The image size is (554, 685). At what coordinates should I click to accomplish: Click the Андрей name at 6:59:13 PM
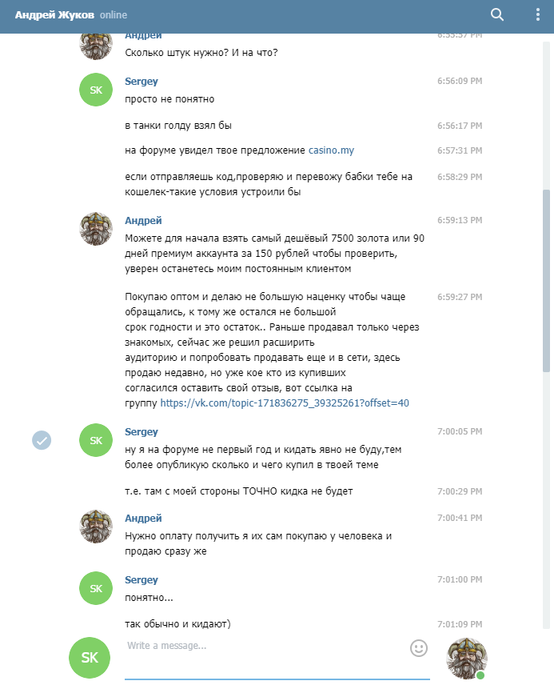coord(143,221)
